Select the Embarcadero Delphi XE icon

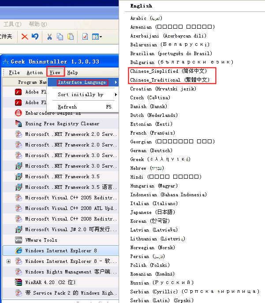pos(19,113)
